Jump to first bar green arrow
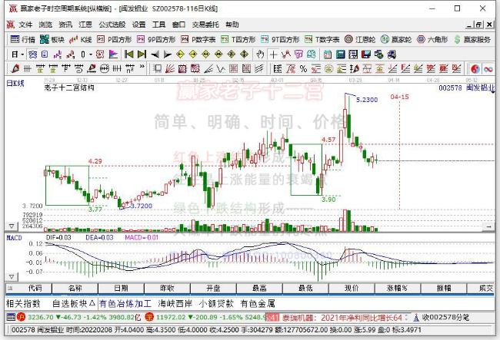 [x=128, y=54]
